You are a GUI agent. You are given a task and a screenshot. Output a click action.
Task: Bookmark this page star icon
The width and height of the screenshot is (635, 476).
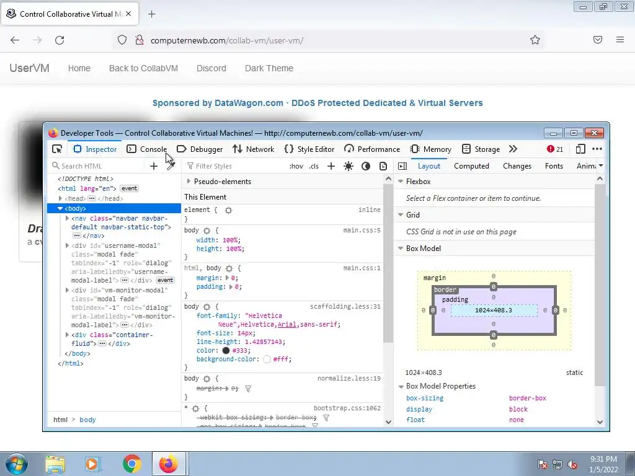tap(535, 40)
